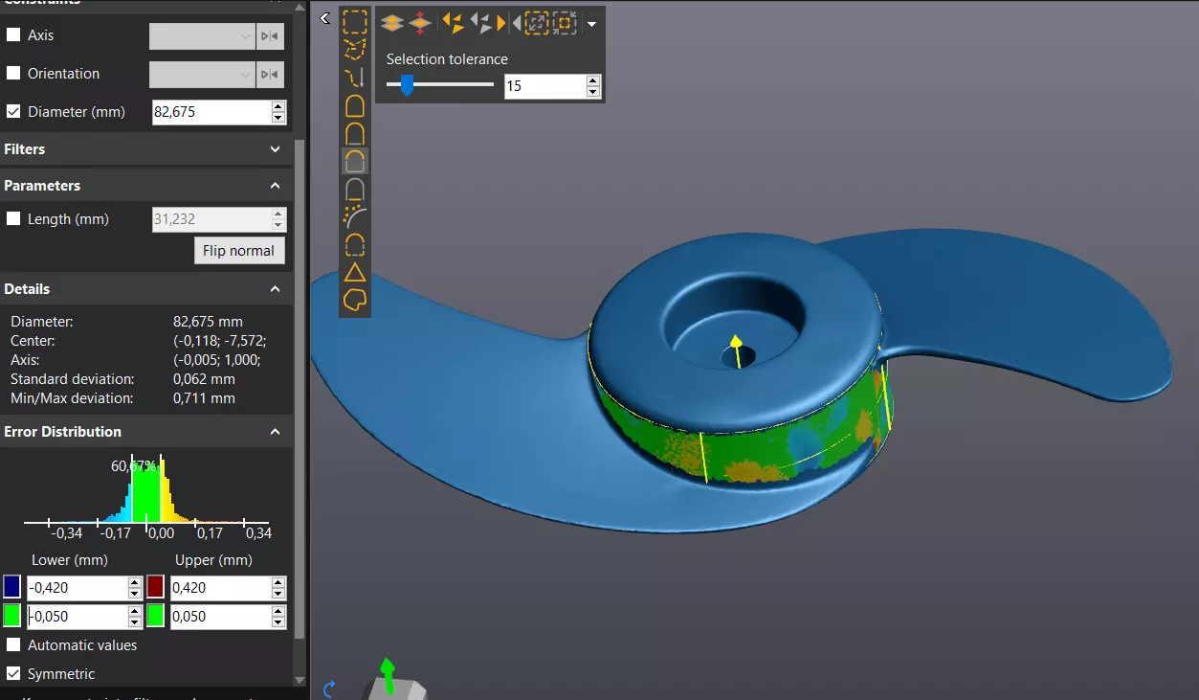1199x700 pixels.
Task: Click the pick-axis button beside Axis dropdown
Action: tap(270, 36)
